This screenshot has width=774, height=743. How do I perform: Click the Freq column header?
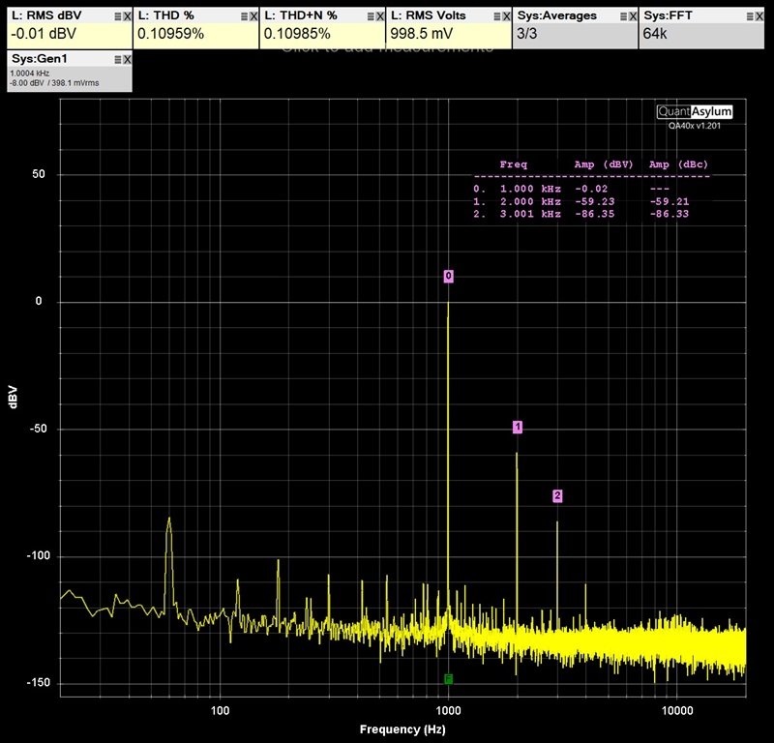(x=514, y=164)
